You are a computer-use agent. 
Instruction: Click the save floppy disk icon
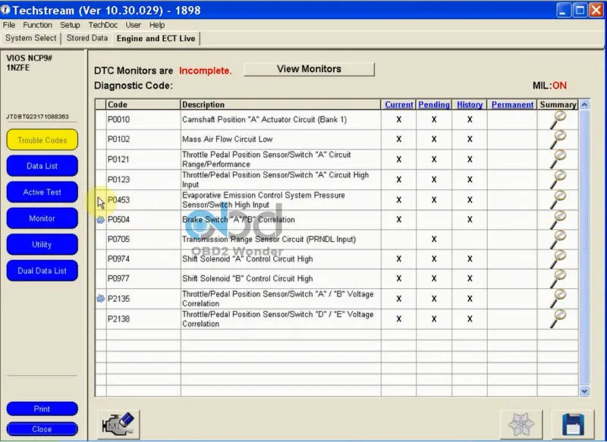pos(573,425)
